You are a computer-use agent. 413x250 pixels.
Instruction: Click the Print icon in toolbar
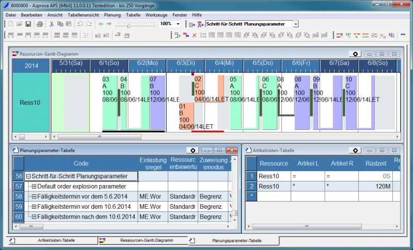point(39,24)
